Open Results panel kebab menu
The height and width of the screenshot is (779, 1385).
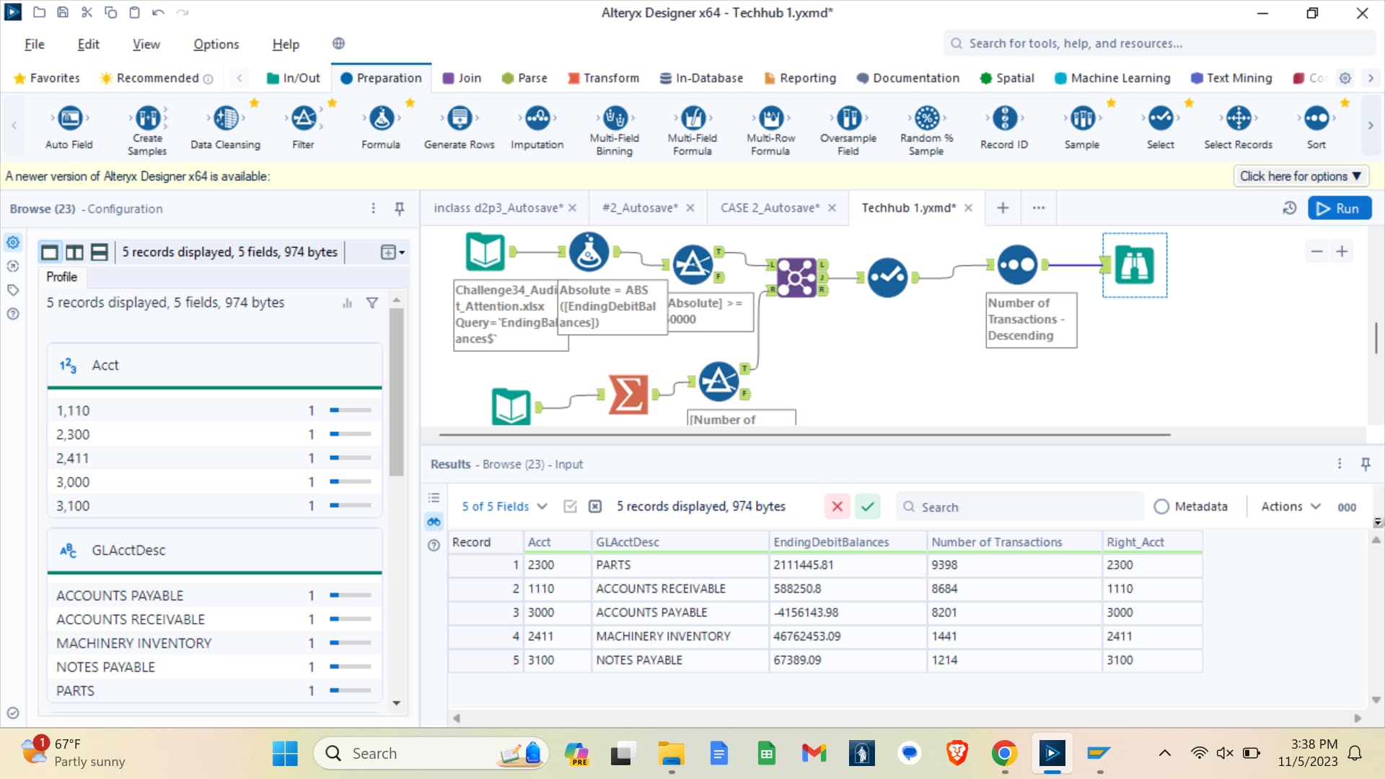coord(1340,464)
